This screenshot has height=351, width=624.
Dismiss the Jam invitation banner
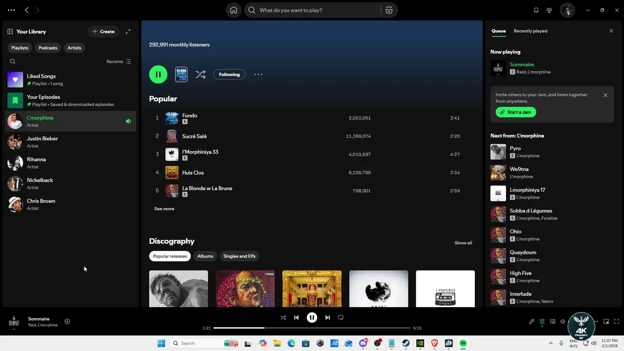605,96
